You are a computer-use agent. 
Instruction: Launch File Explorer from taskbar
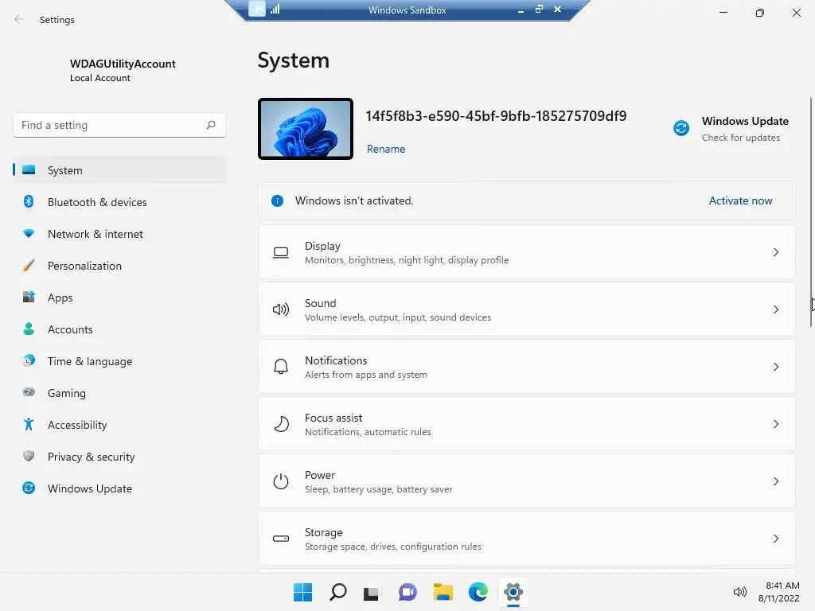[x=443, y=592]
